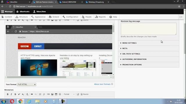The image size is (186, 104).
Task: Open Chrome from taskbar
Action: (20, 101)
